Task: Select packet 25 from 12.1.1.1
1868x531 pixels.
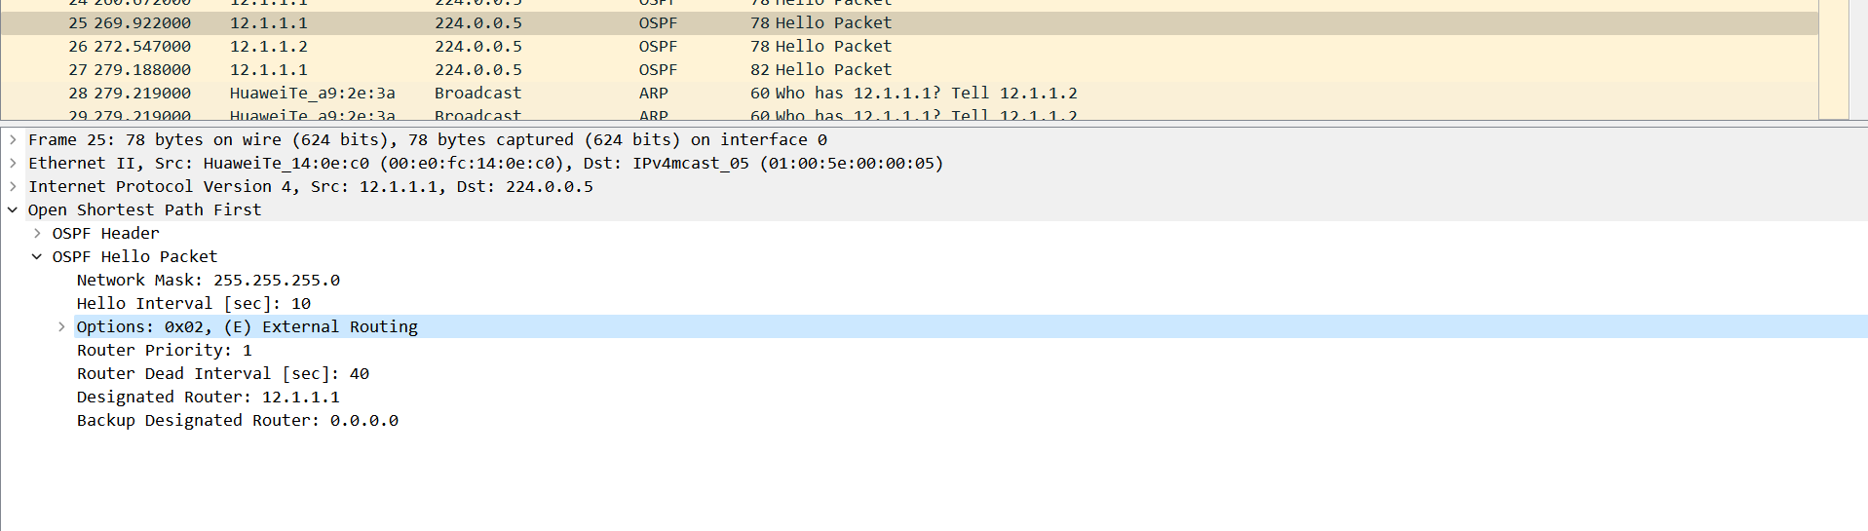Action: 909,23
